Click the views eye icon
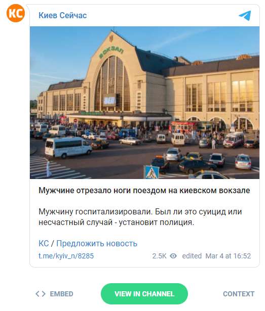265x311 pixels. click(x=173, y=256)
